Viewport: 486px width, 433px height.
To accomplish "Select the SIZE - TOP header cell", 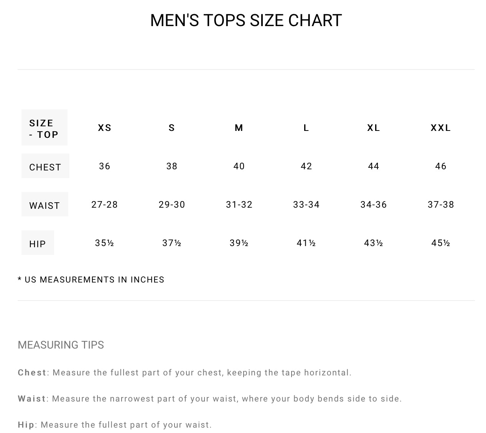I will tap(44, 129).
